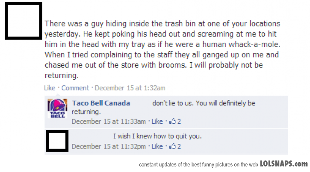Like the Taco Bell Canada reply
The image size is (310, 172).
click(157, 121)
